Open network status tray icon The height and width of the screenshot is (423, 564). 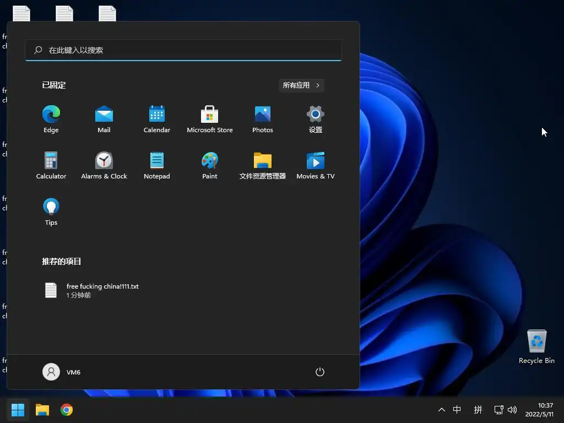coord(498,410)
